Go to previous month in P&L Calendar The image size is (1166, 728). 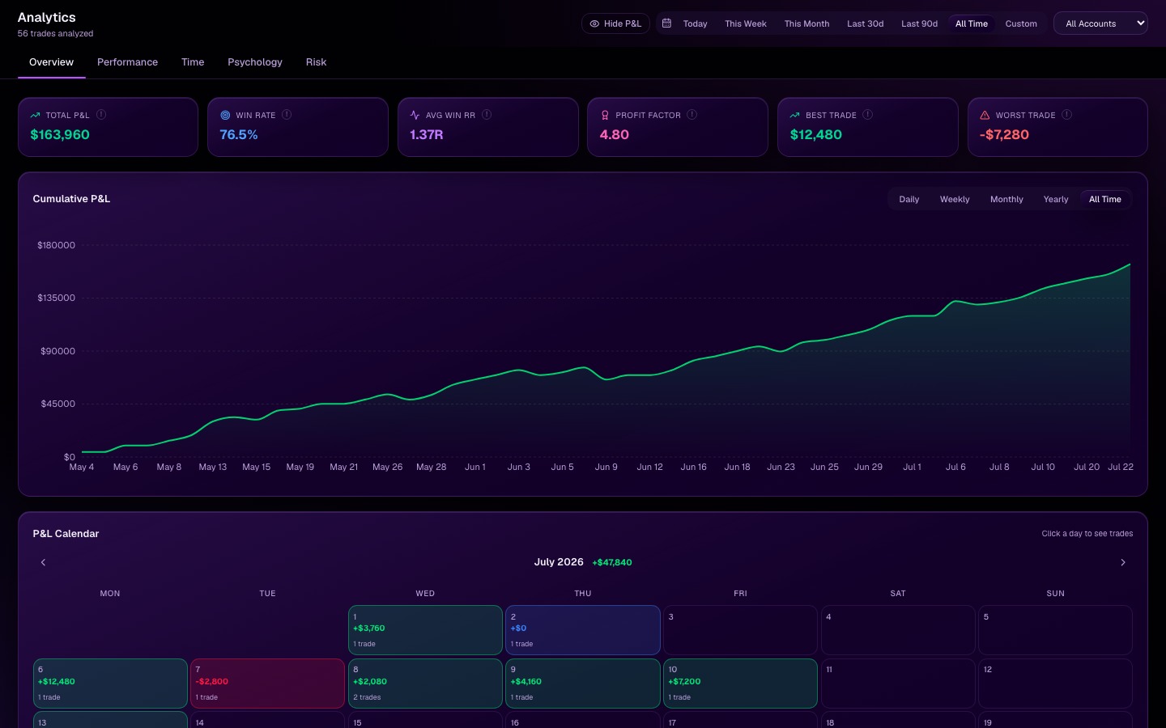43,562
